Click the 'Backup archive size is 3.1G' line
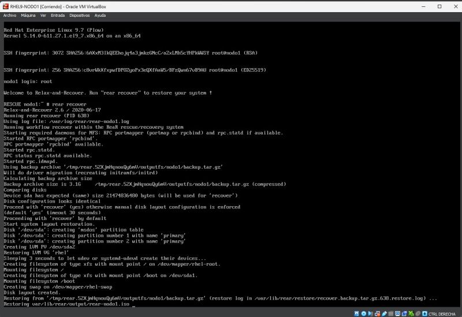This screenshot has width=462, height=317. pyautogui.click(x=145, y=184)
